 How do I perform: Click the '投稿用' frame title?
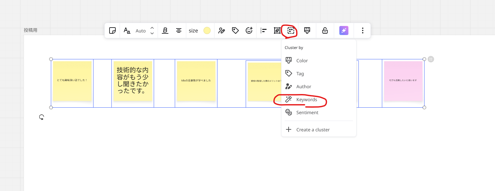[31, 30]
